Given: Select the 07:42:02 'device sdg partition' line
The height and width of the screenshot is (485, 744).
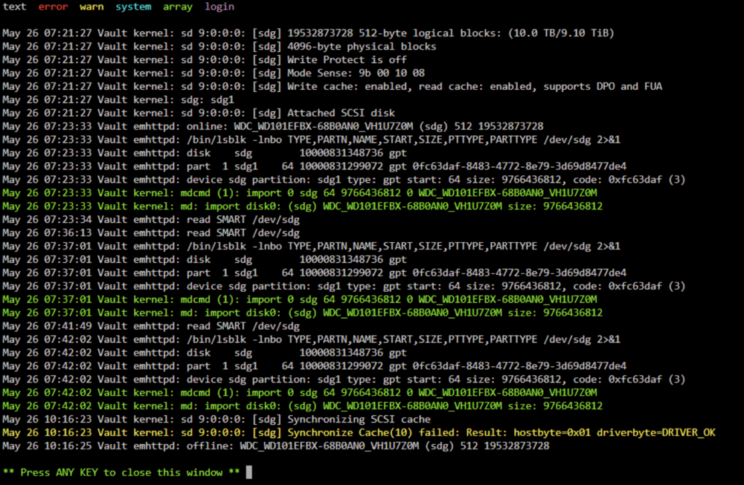Looking at the screenshot, I should click(344, 380).
